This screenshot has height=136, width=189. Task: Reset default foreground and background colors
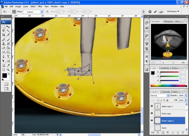[x=3, y=80]
